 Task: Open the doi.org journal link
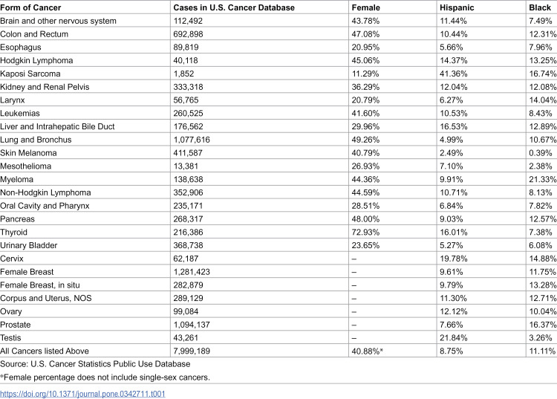pyautogui.click(x=82, y=394)
